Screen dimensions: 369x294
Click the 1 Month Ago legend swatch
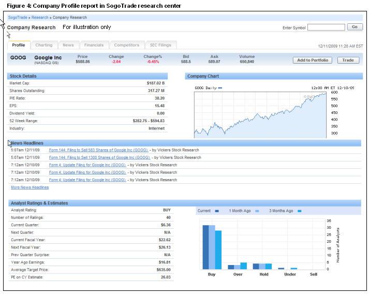point(257,211)
